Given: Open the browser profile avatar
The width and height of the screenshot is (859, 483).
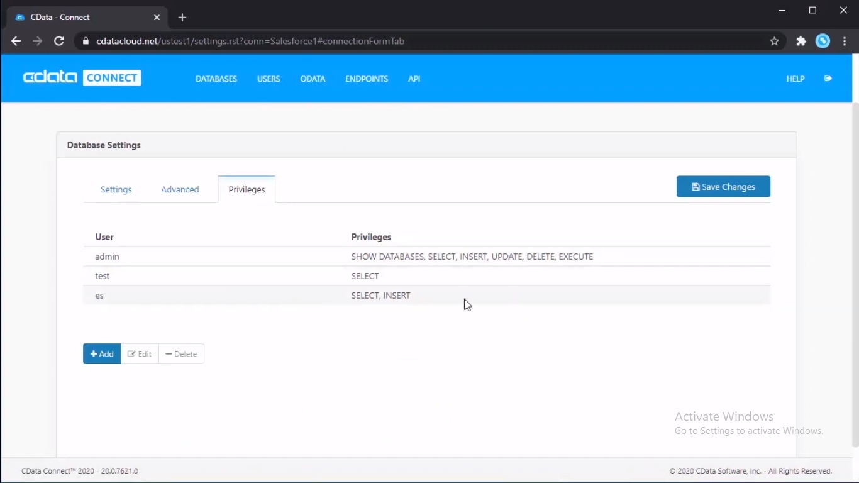Looking at the screenshot, I should coord(823,41).
